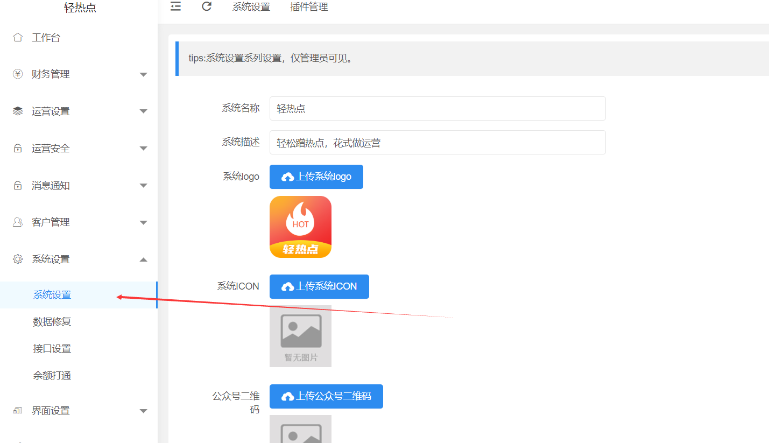The width and height of the screenshot is (769, 443).
Task: Expand the 消息通知 menu arrow
Action: tap(143, 186)
